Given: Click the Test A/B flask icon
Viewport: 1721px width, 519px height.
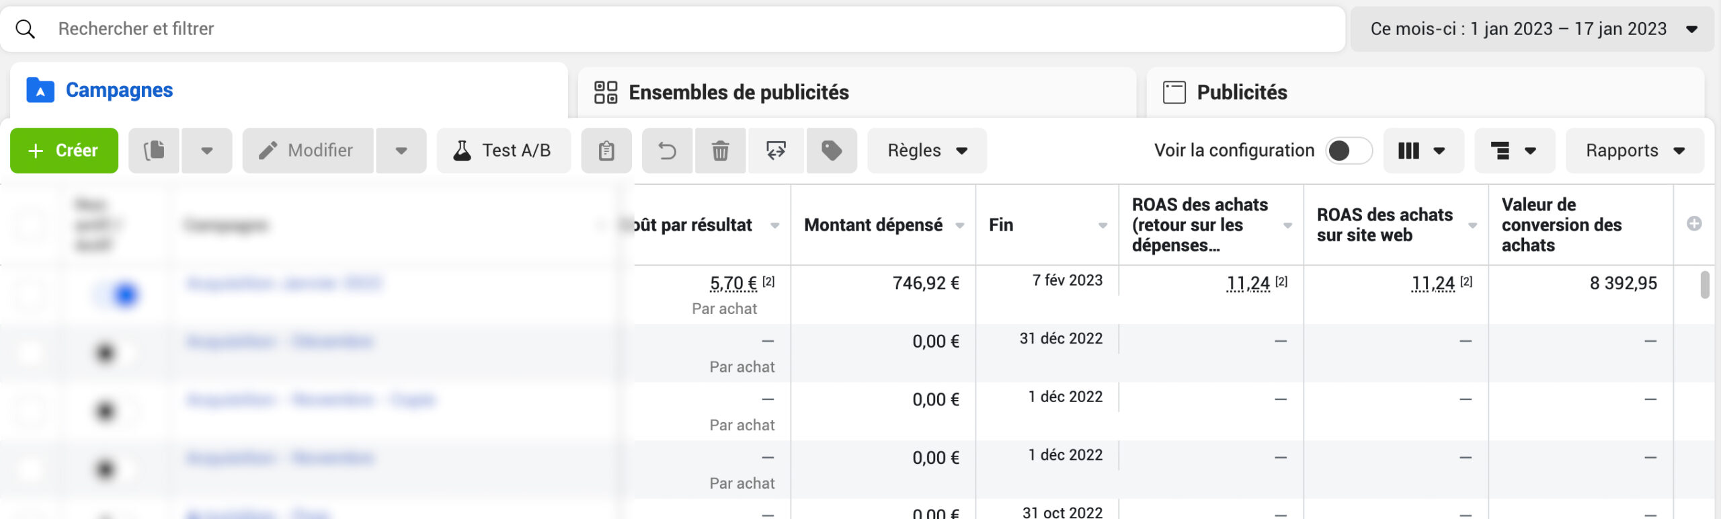Looking at the screenshot, I should point(463,151).
